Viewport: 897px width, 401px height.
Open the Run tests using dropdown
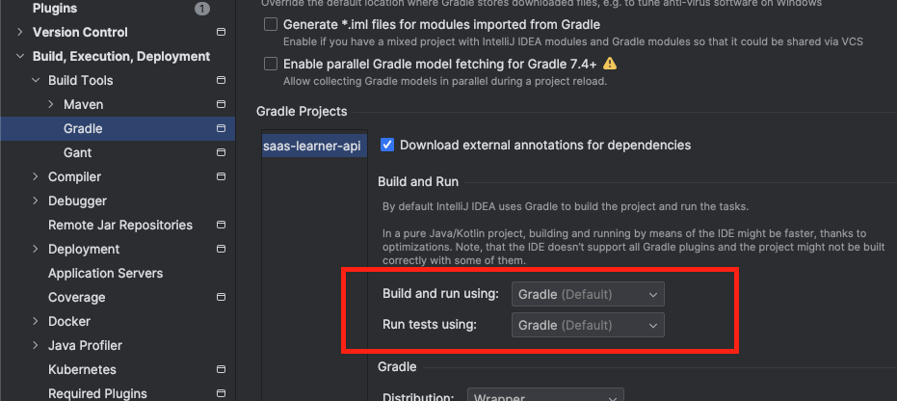(x=588, y=325)
